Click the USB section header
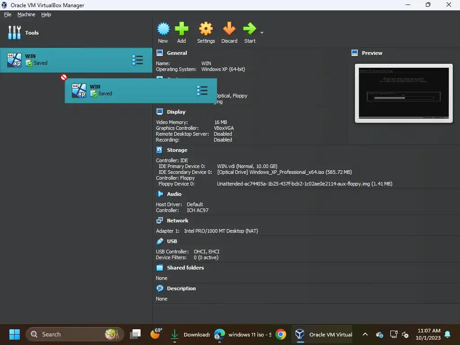The image size is (460, 345). tap(172, 241)
